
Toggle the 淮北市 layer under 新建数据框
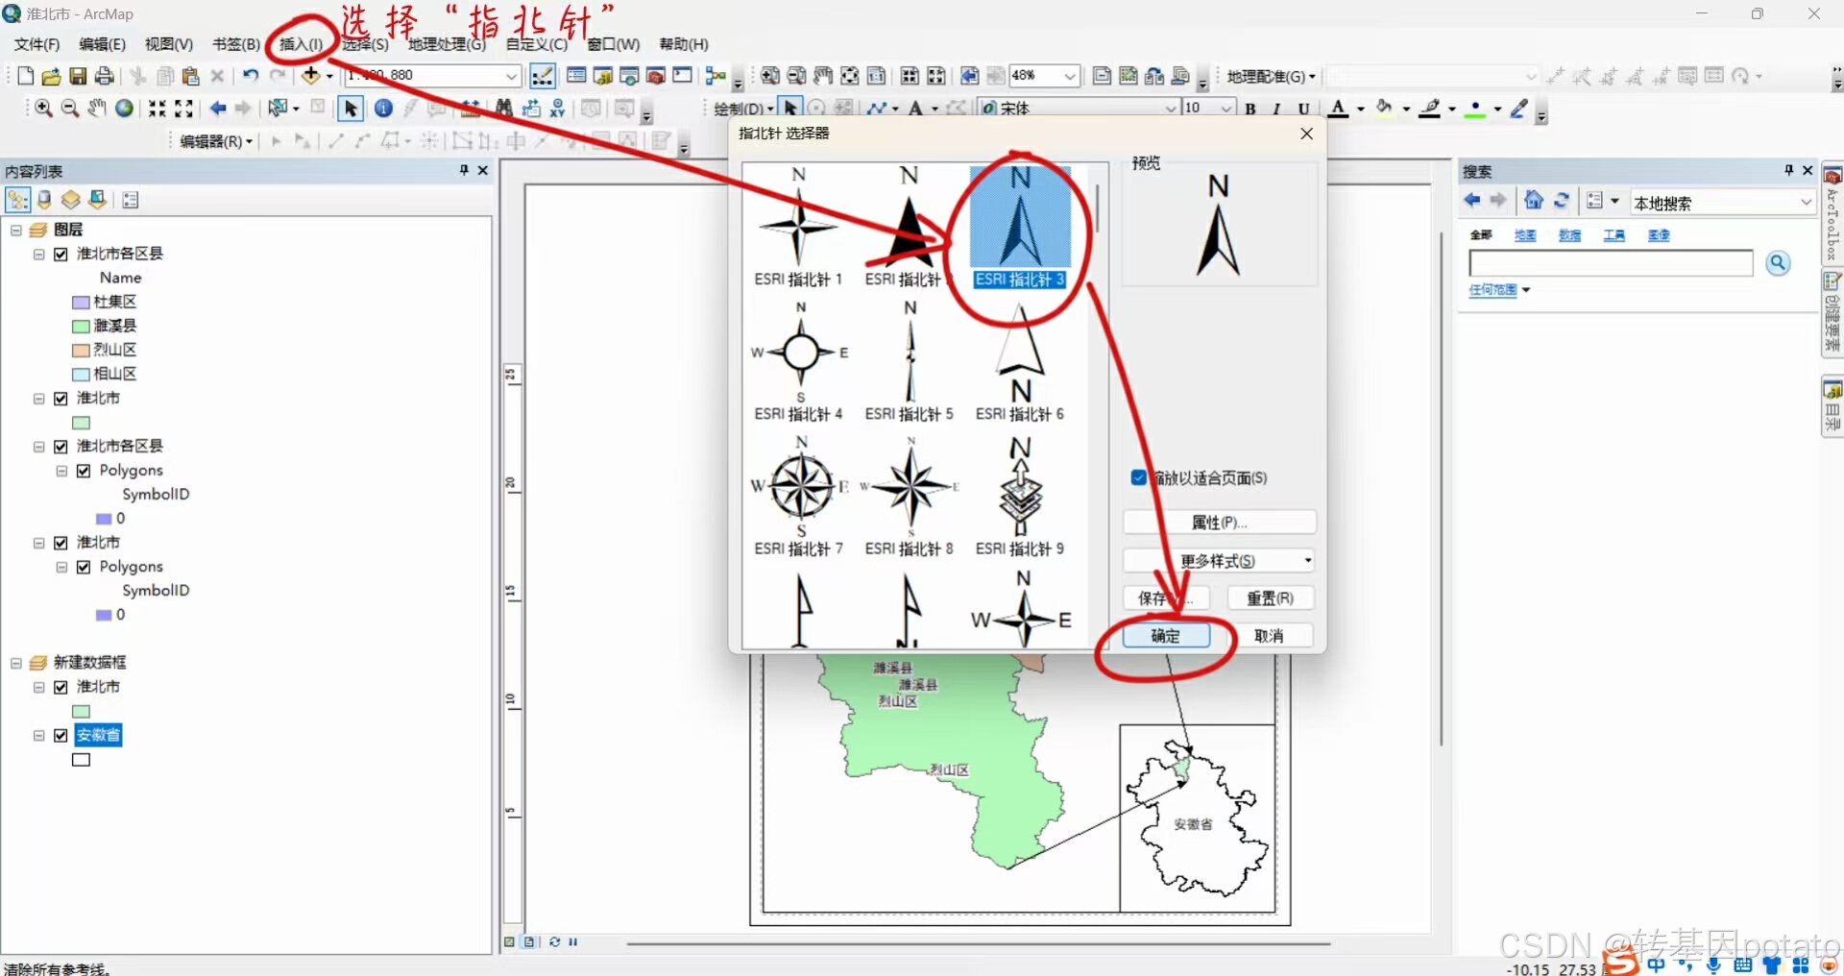point(61,688)
